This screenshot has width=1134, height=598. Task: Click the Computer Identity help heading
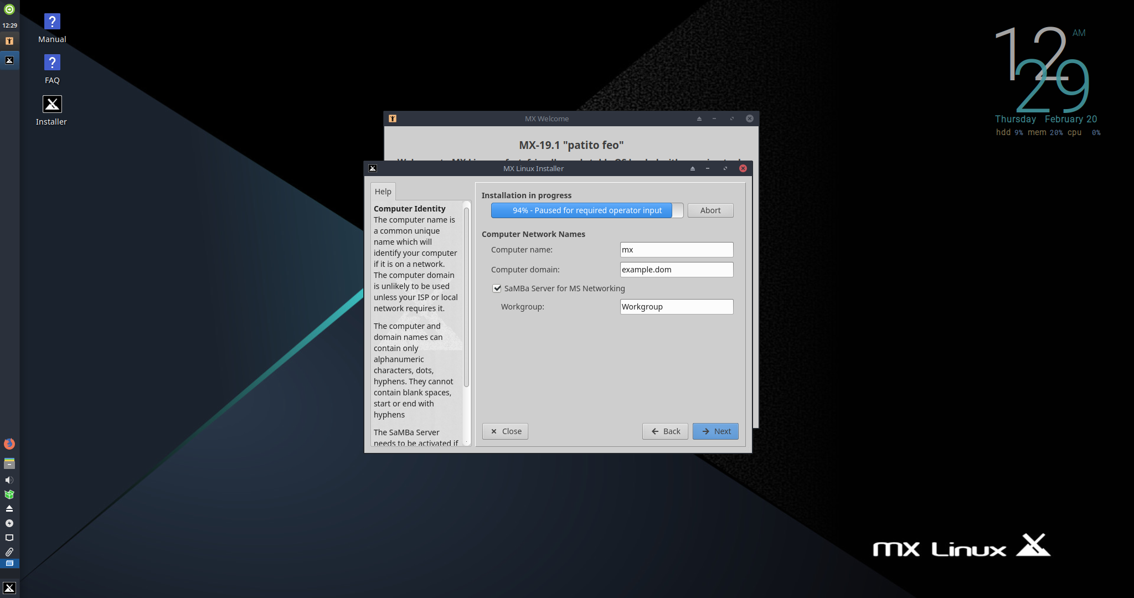point(410,209)
